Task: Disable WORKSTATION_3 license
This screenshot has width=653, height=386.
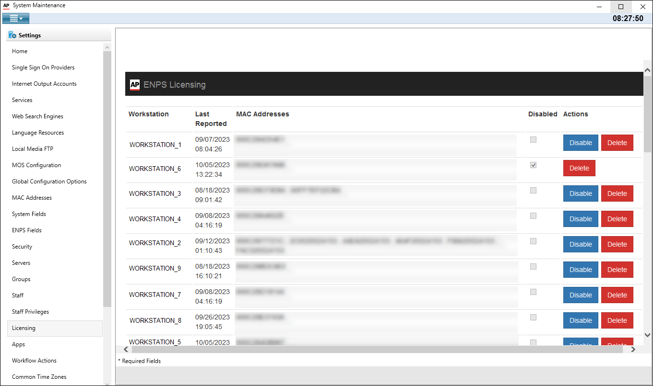Action: tap(581, 193)
